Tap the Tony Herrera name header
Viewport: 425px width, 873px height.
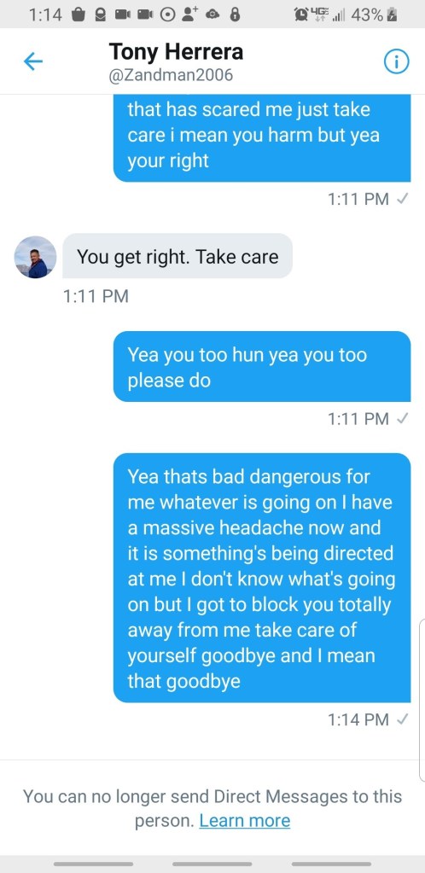[x=176, y=52]
